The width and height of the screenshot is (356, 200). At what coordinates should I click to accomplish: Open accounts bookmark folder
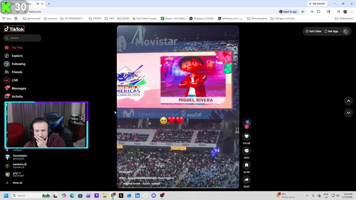click(x=50, y=19)
